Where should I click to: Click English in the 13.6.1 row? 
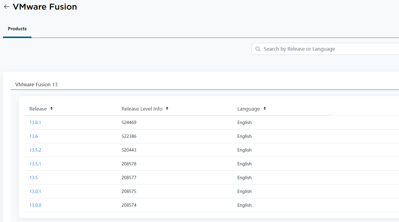click(244, 123)
